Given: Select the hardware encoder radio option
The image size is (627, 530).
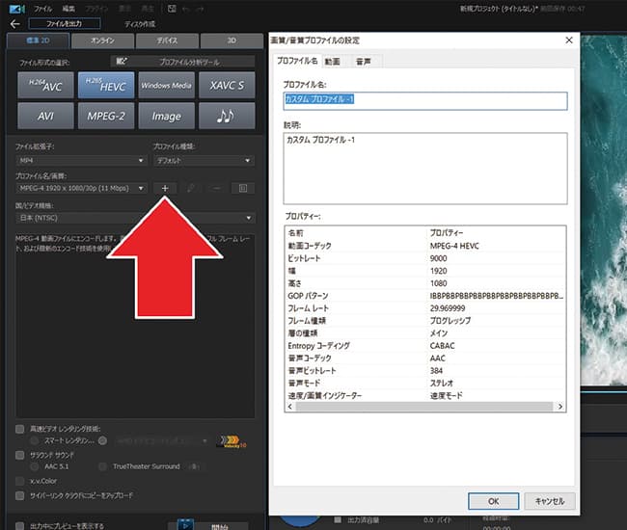Looking at the screenshot, I should tap(103, 440).
